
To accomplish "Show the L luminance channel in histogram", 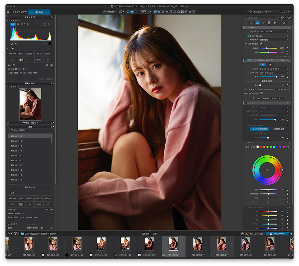I will tap(28, 24).
